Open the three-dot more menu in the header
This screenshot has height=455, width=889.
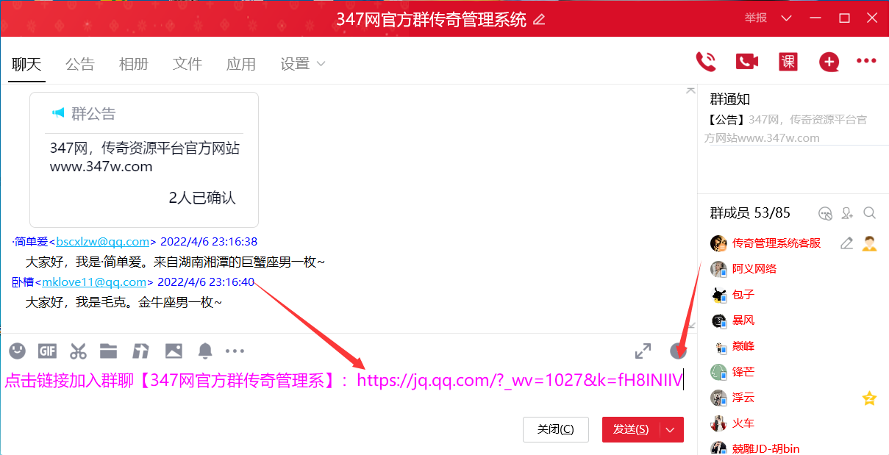867,62
